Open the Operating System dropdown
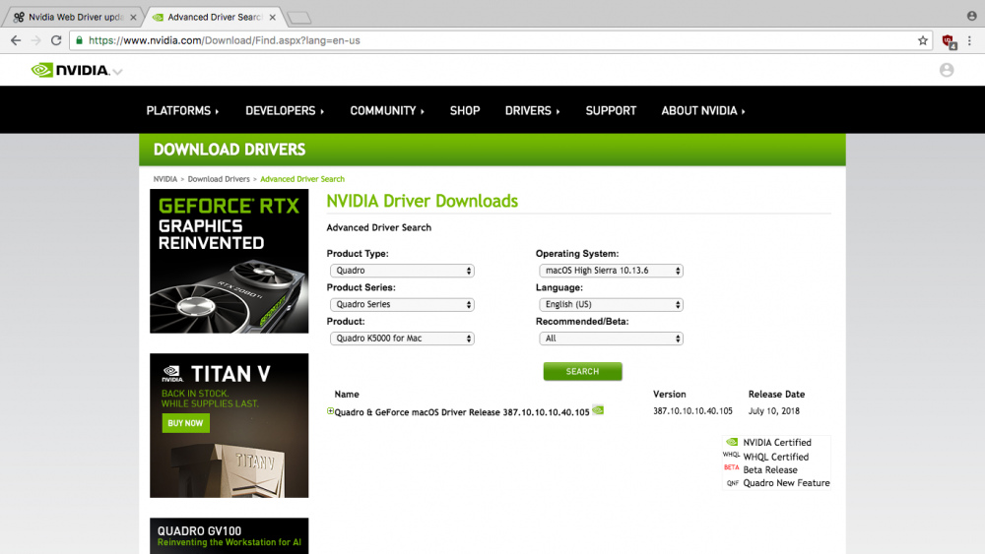 point(611,271)
